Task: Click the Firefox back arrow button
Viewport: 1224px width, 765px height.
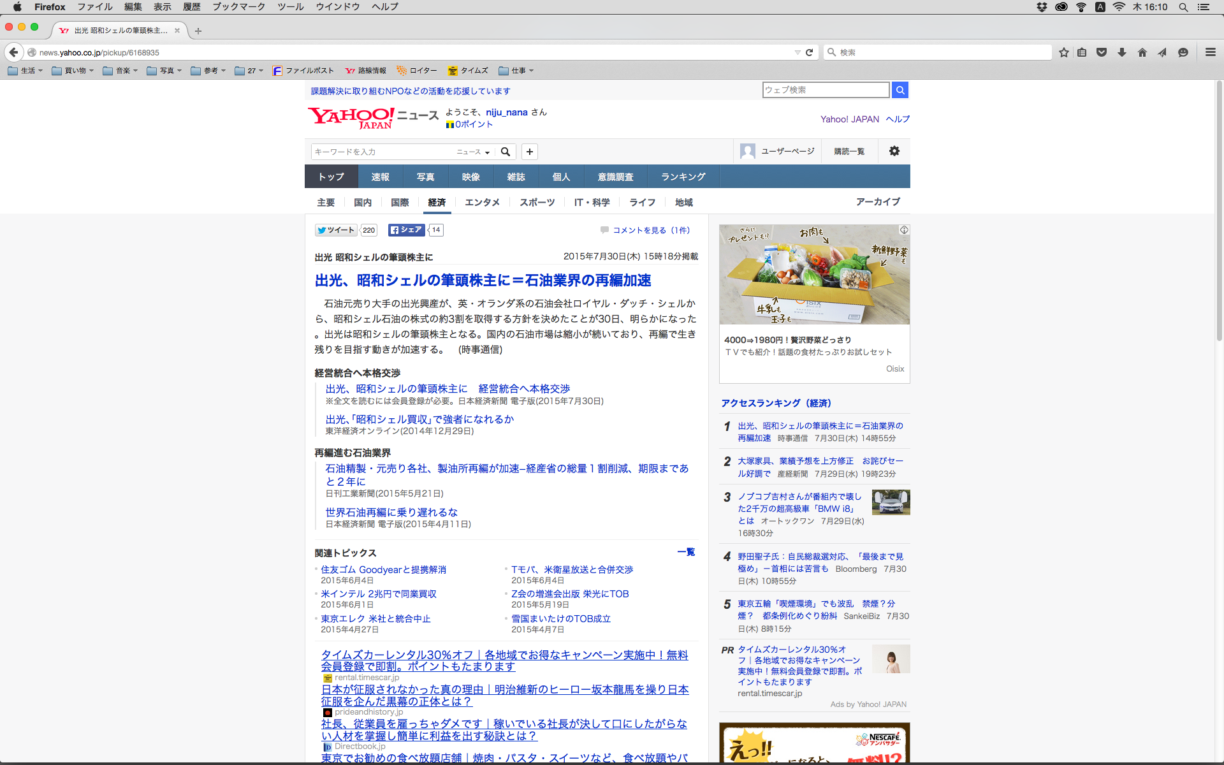Action: pyautogui.click(x=13, y=52)
